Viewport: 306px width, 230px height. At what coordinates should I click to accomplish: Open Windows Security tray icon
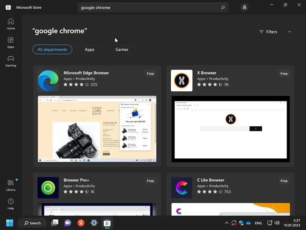241,223
